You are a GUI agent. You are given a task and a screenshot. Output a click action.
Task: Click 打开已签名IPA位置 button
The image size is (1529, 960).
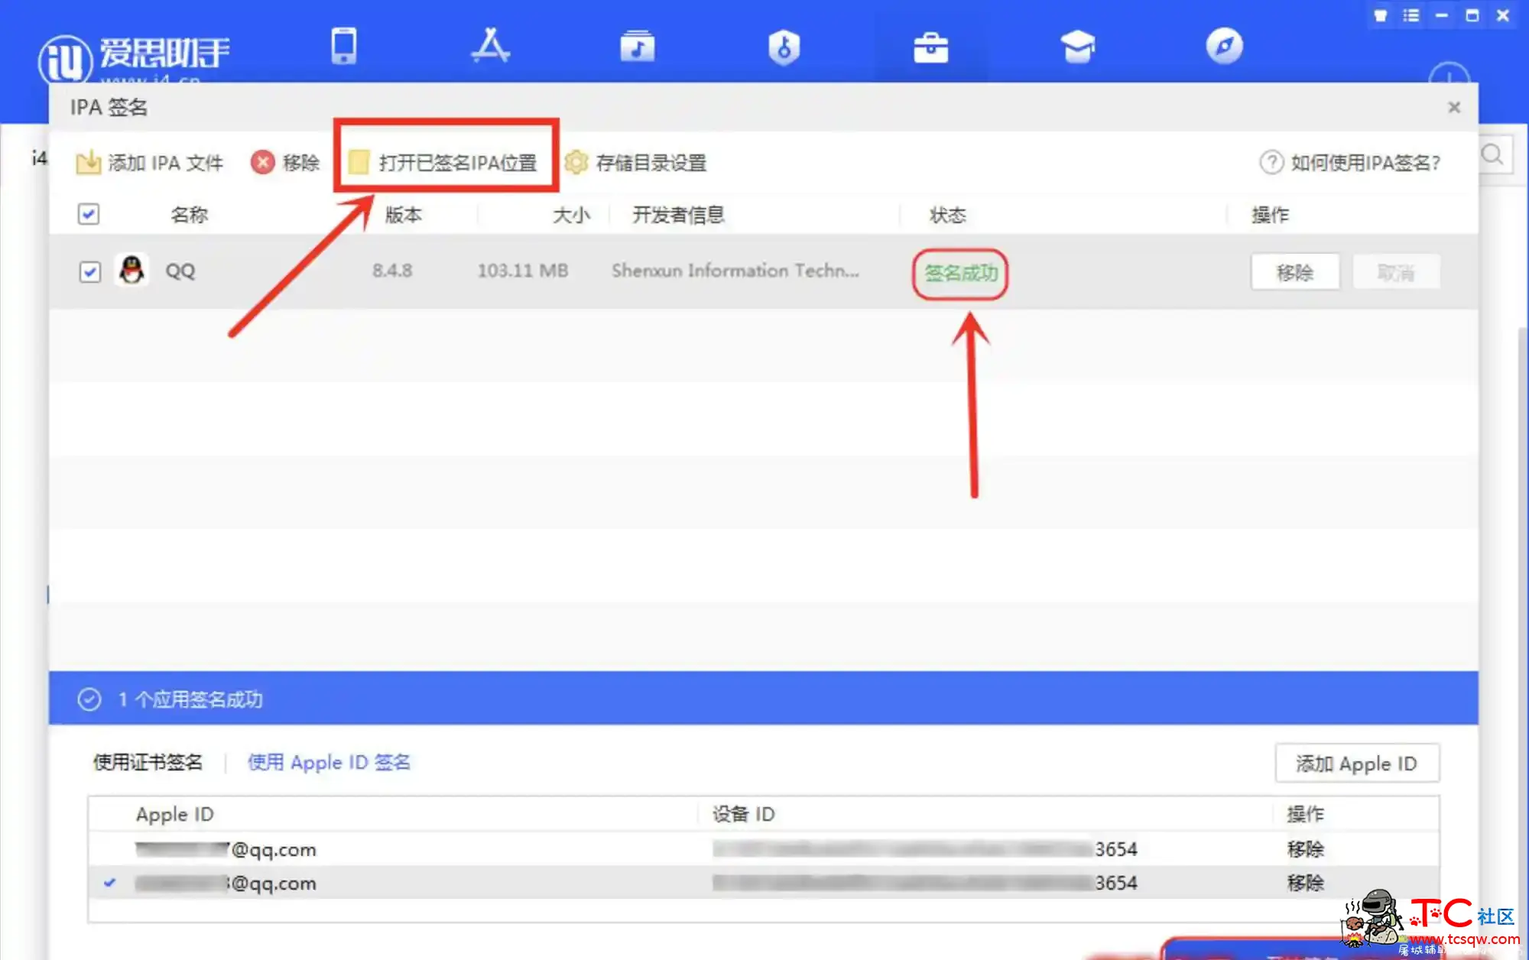443,163
